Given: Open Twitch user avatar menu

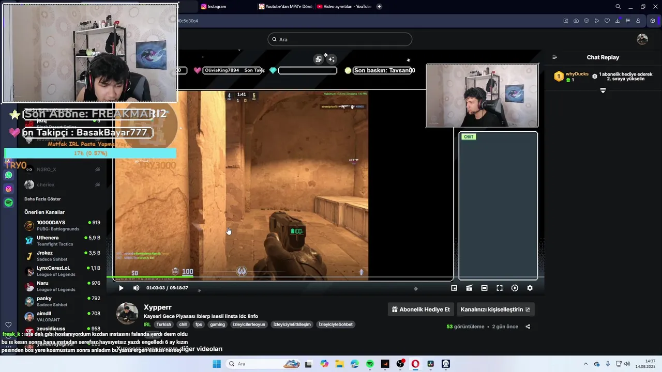Looking at the screenshot, I should [x=642, y=39].
